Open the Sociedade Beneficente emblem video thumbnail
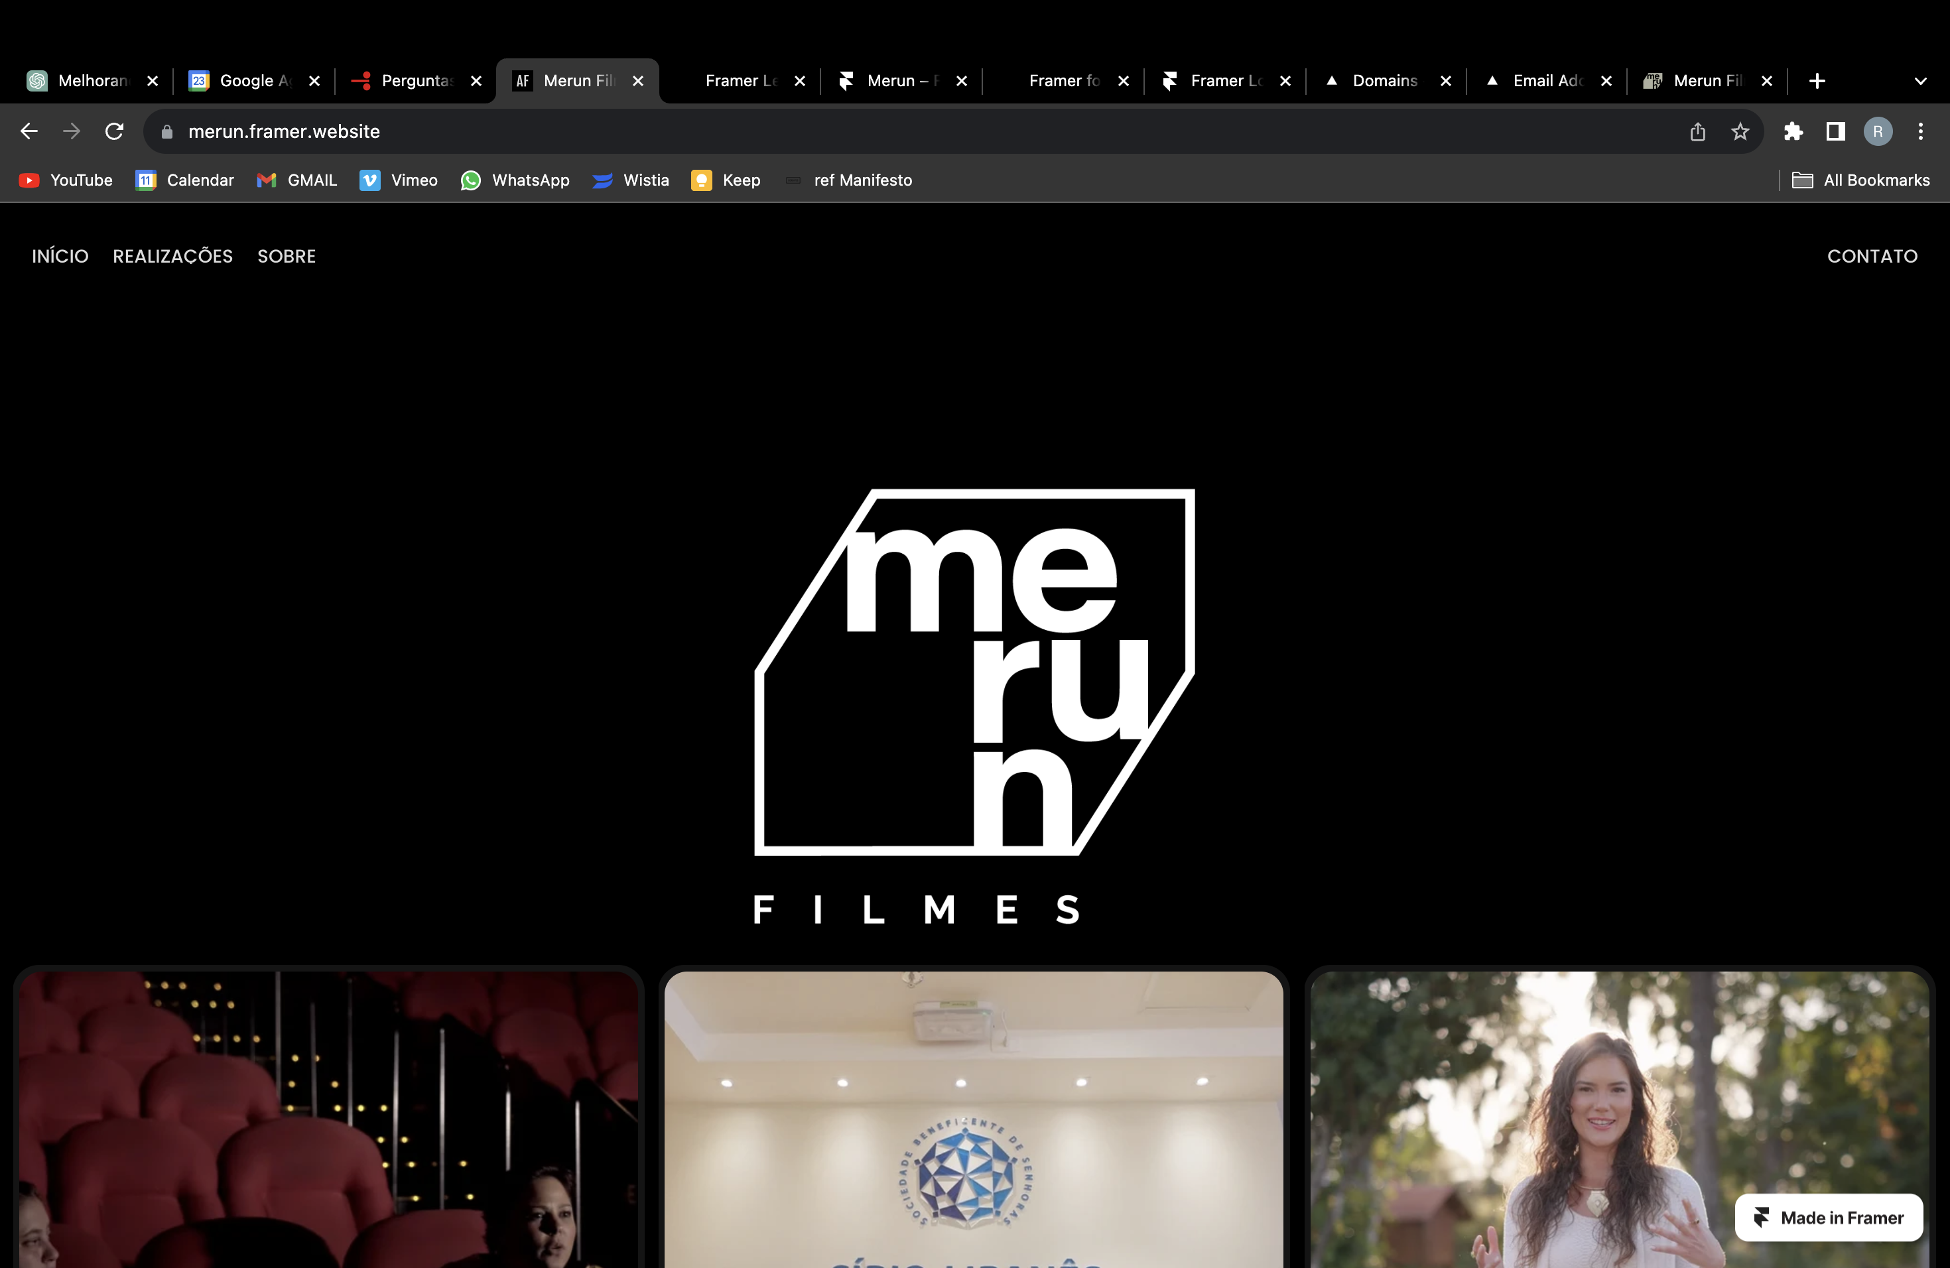1950x1268 pixels. click(x=974, y=1119)
